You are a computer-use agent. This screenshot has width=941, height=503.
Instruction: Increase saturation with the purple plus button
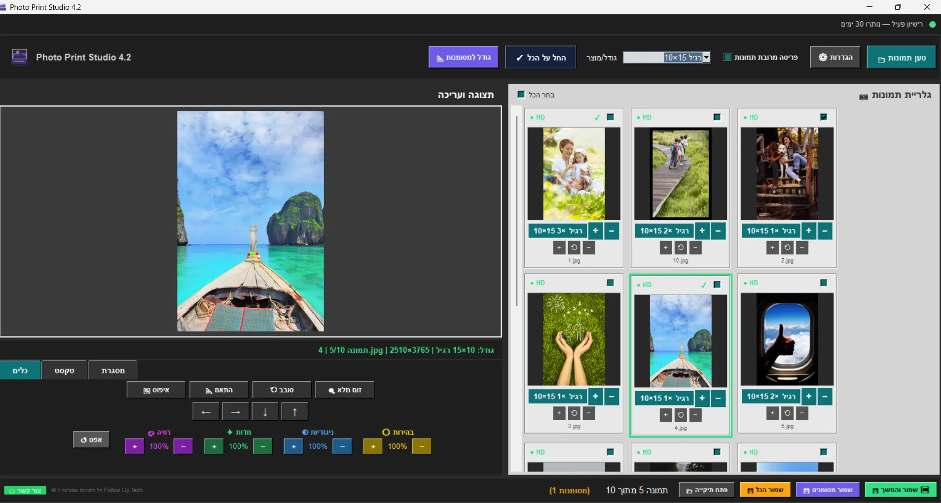pos(134,447)
